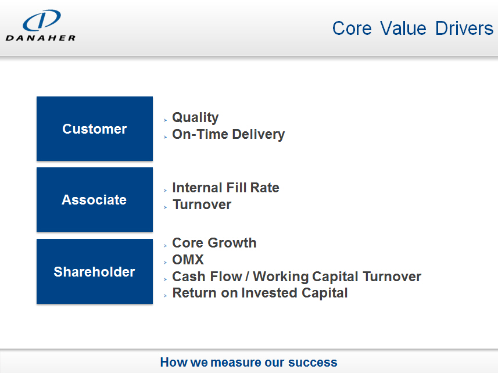This screenshot has width=498, height=373.
Task: Click the Return on Invested Capital text
Action: [260, 293]
